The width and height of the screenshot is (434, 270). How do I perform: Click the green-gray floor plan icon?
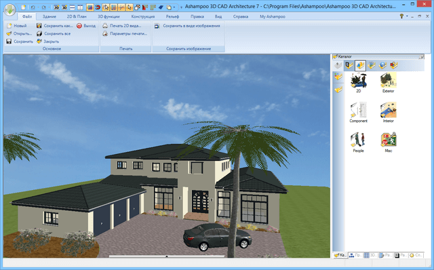point(153,7)
